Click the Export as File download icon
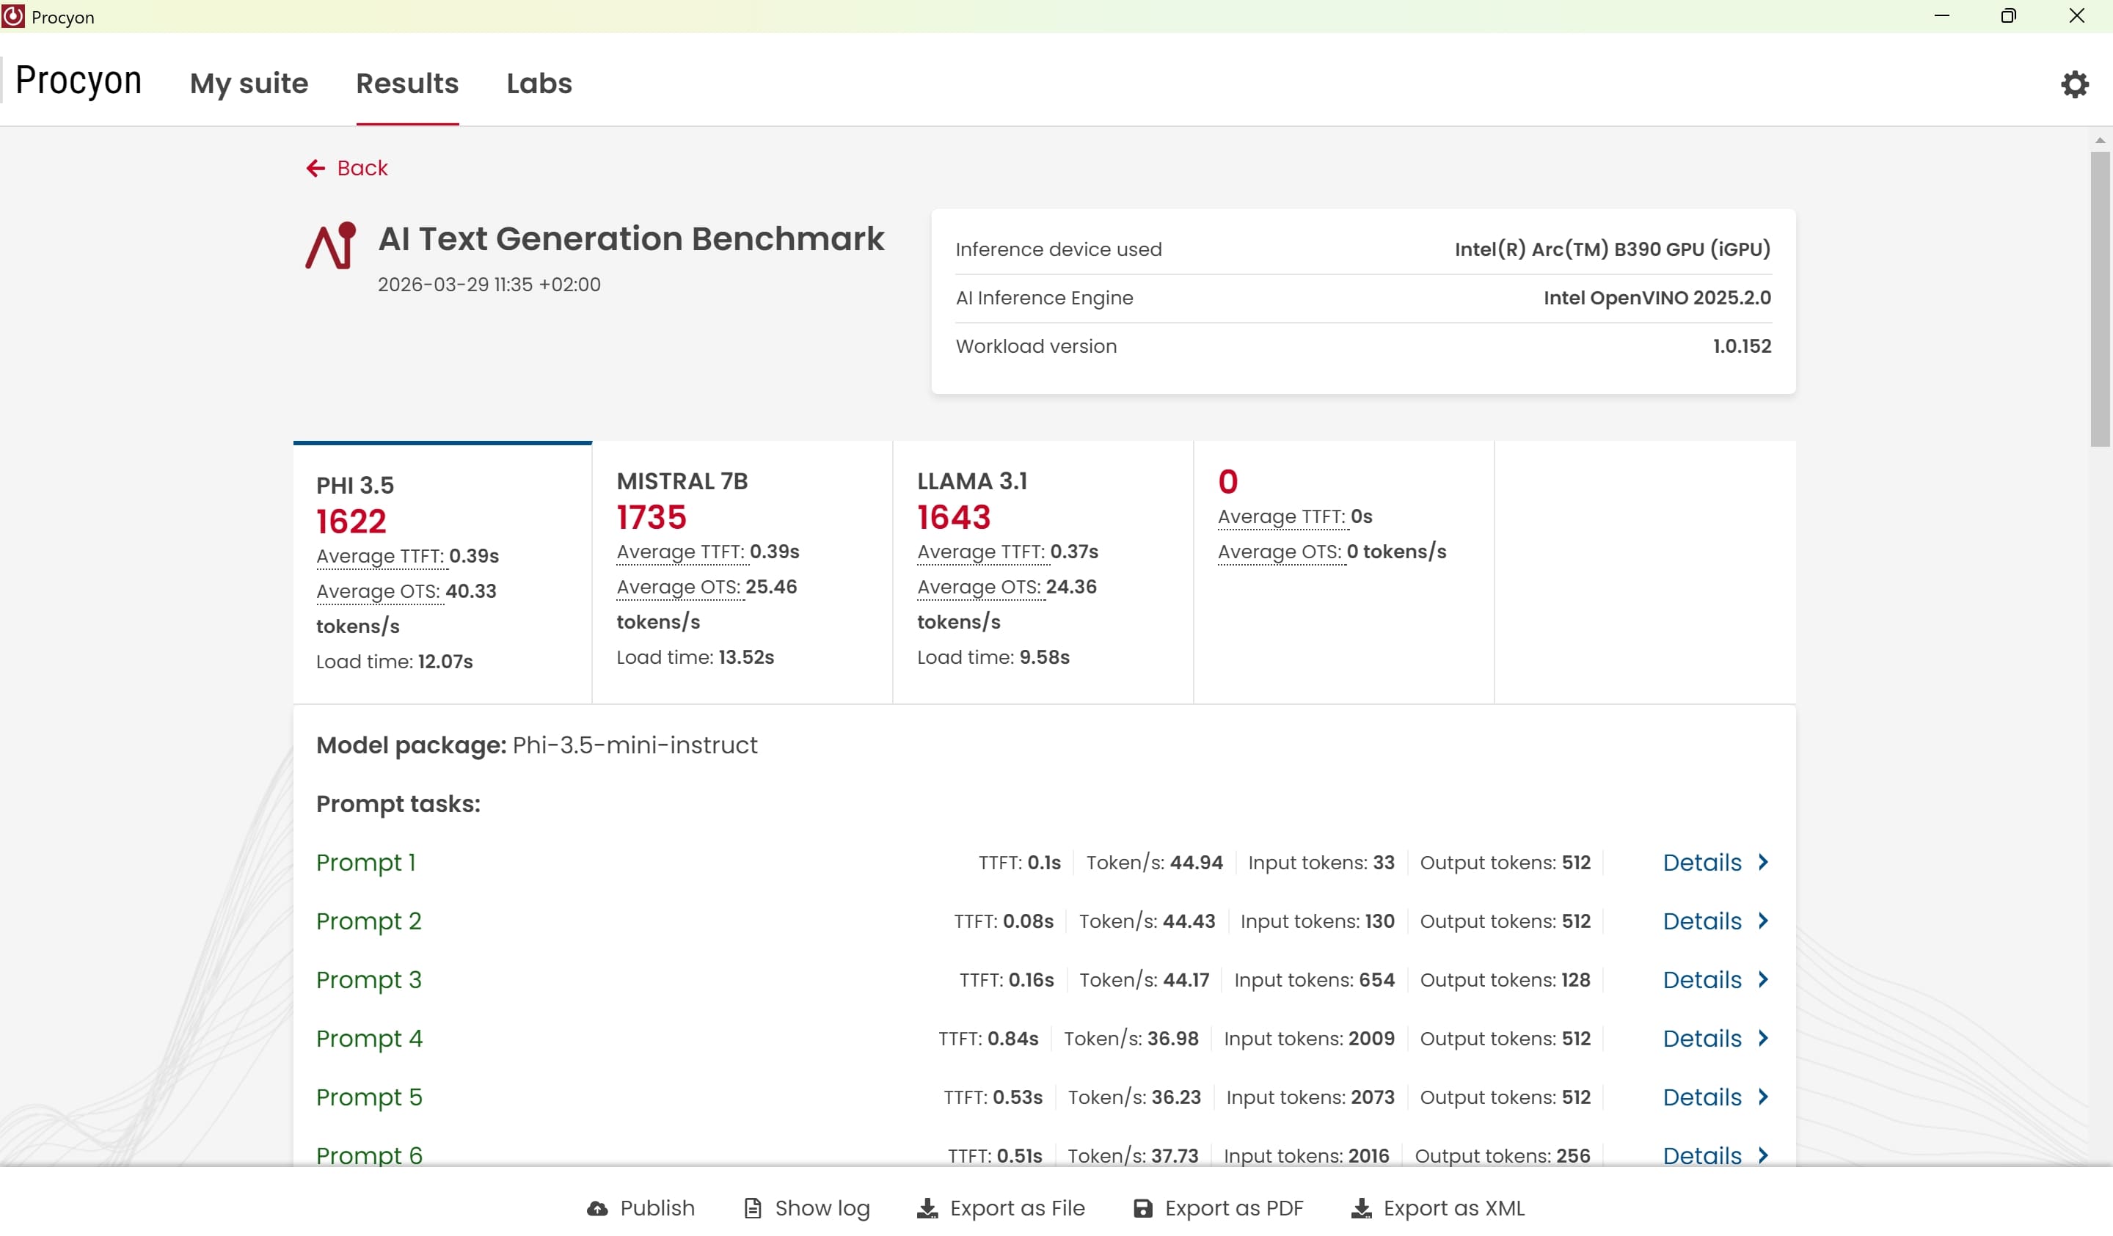 click(927, 1207)
